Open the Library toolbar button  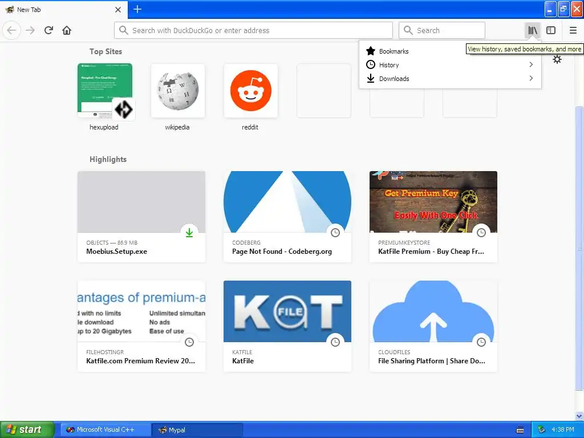[x=533, y=30]
